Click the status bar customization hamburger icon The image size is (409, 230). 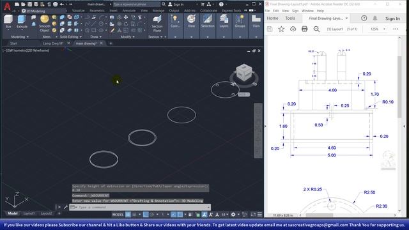click(x=260, y=215)
